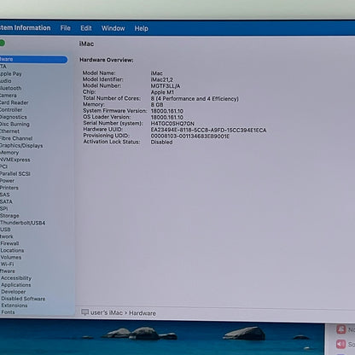Click the red notification icon on desktop
Viewport: 355px width, 355px height.
(x=341, y=329)
